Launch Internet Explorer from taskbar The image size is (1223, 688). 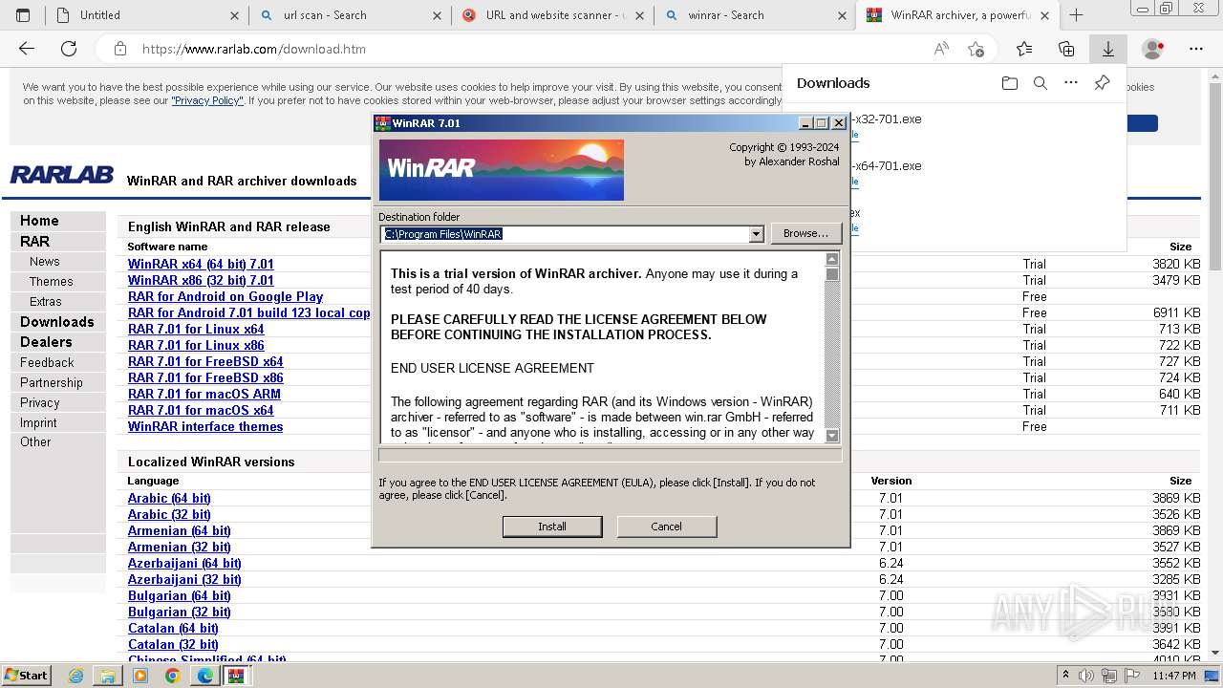(x=76, y=676)
